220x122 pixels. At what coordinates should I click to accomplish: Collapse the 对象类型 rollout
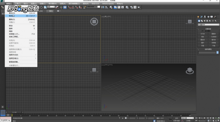208,29
